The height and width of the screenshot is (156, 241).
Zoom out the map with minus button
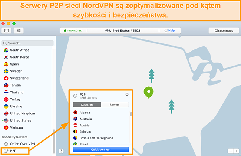[x=231, y=151]
